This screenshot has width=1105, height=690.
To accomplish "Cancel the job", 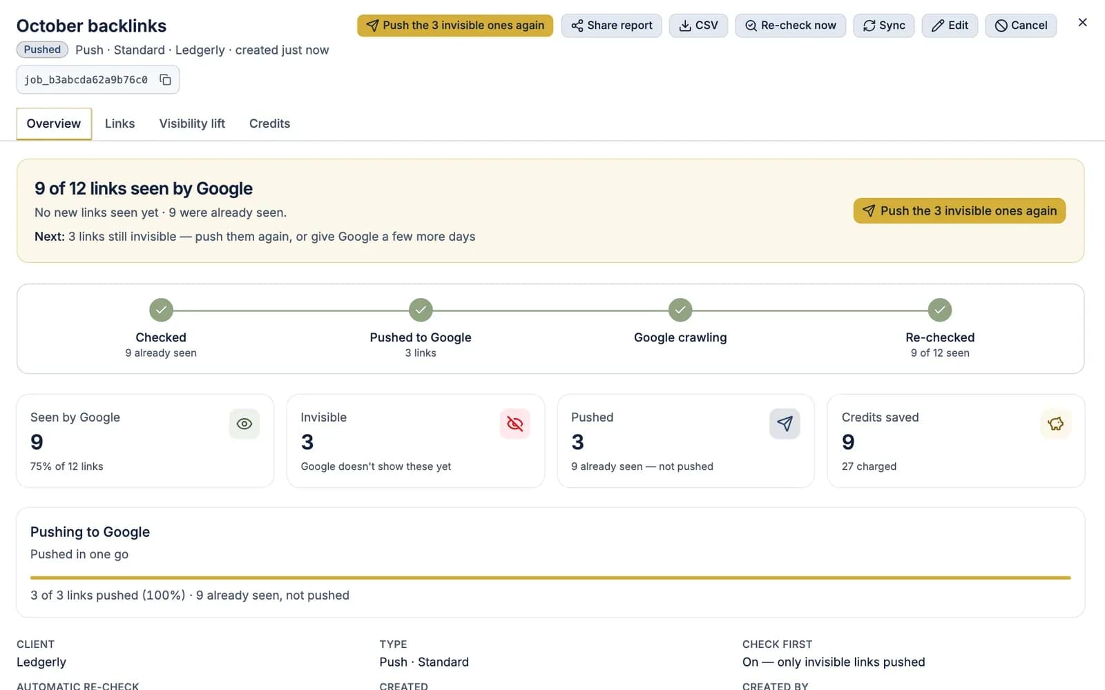I will tap(1021, 26).
